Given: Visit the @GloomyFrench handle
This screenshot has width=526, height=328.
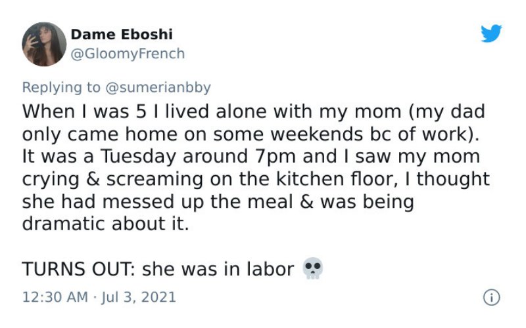Looking at the screenshot, I should (128, 54).
